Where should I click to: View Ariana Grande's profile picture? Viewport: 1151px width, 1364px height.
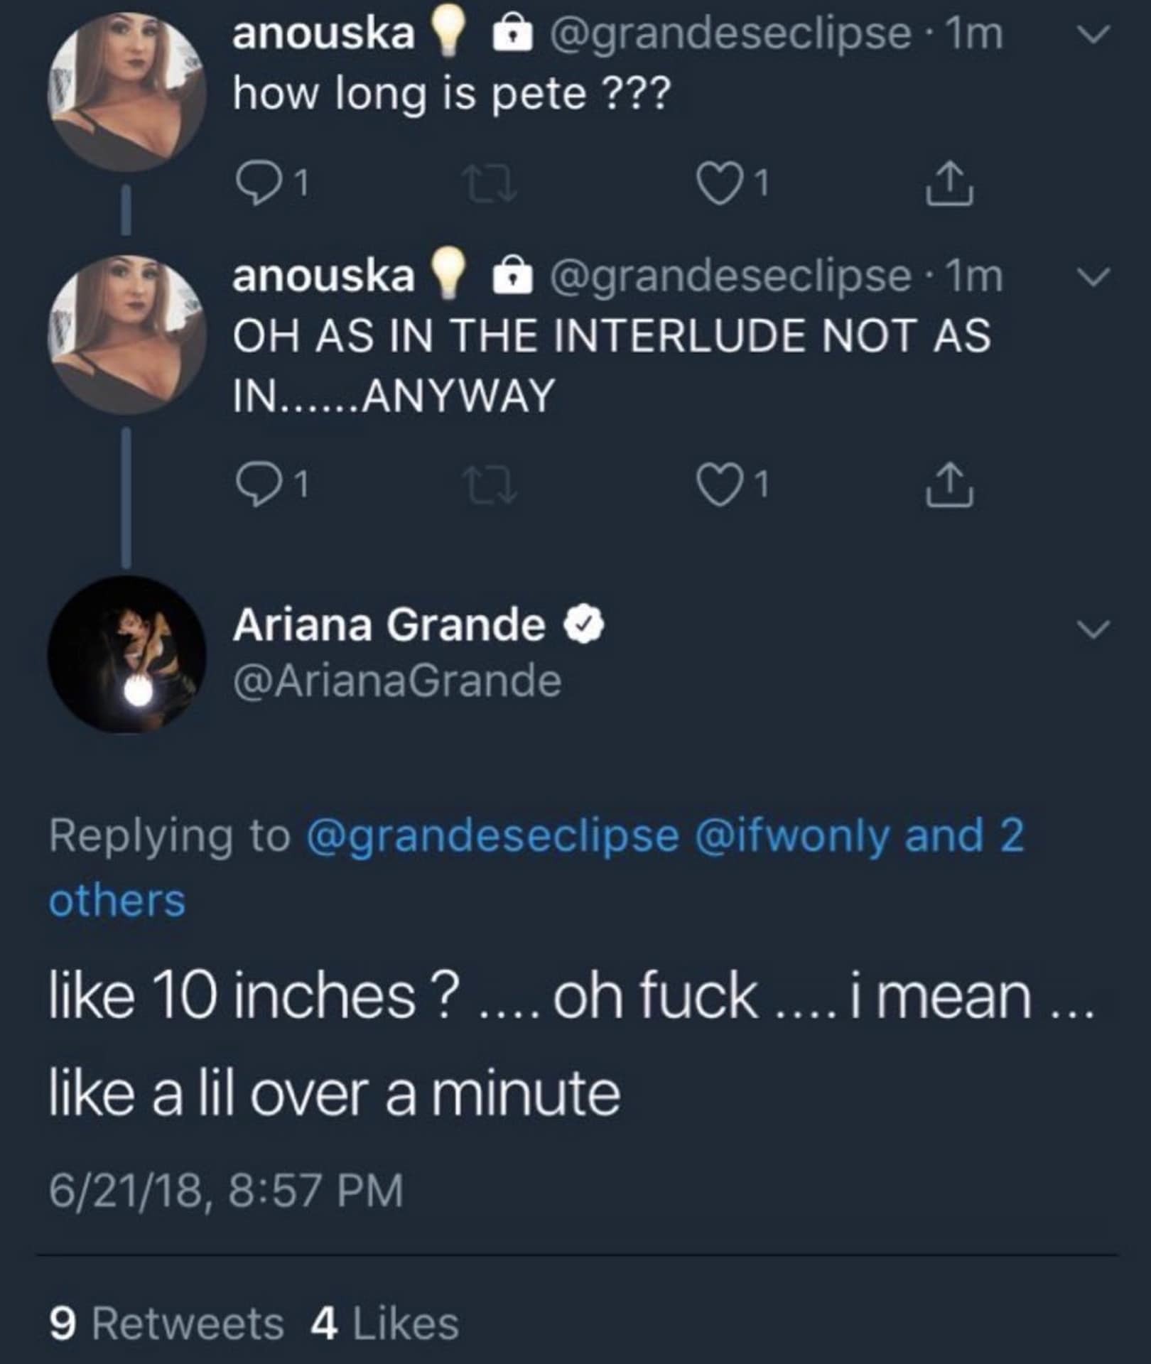click(x=126, y=654)
